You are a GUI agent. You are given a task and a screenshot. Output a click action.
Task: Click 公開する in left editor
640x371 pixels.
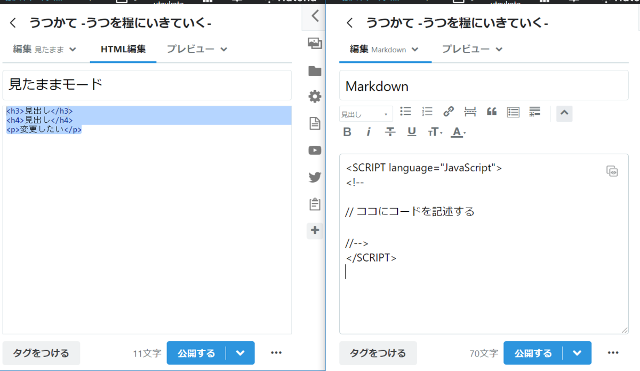tap(196, 353)
